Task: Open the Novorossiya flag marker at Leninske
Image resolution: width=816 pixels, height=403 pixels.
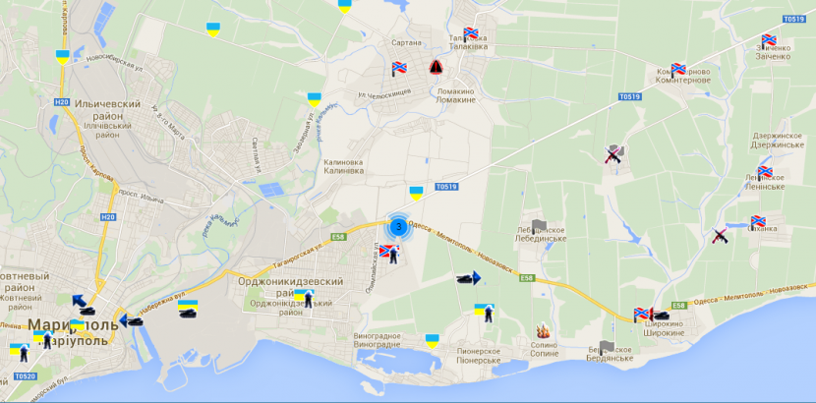Action: pyautogui.click(x=764, y=172)
